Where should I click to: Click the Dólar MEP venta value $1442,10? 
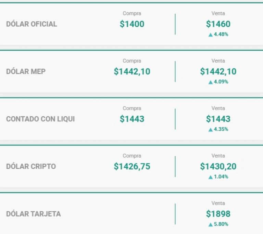[218, 71]
